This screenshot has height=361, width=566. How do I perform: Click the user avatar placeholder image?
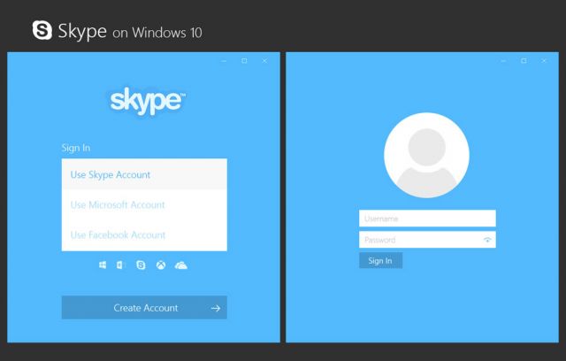426,155
